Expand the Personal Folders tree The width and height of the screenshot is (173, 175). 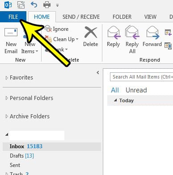(x=6, y=98)
